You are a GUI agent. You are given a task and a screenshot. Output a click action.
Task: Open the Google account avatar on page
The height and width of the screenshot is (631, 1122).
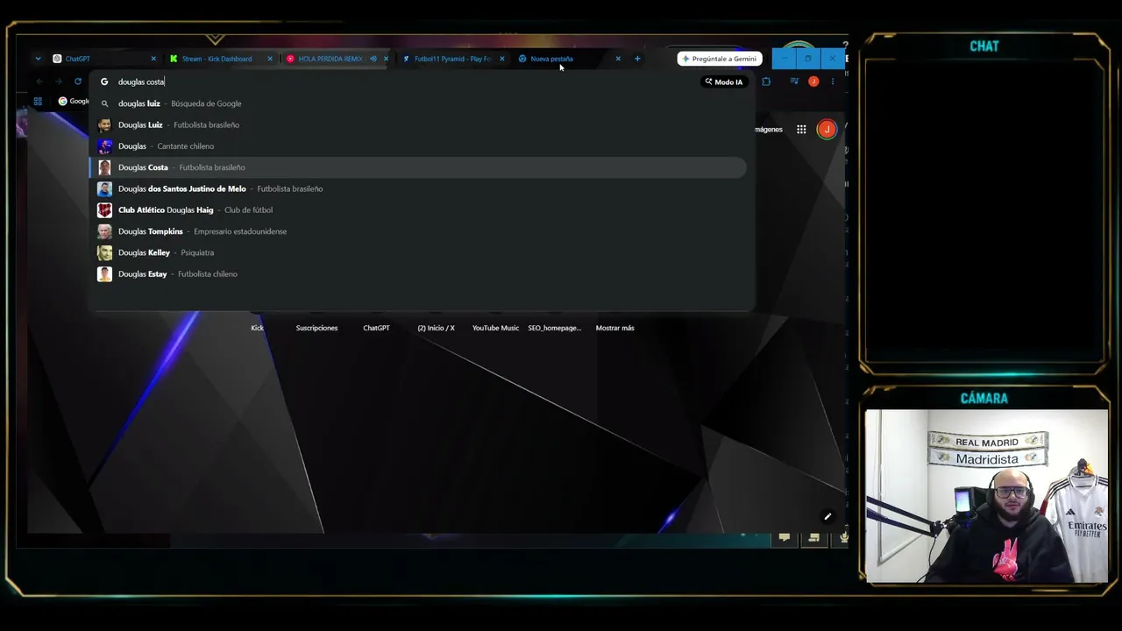[827, 130]
